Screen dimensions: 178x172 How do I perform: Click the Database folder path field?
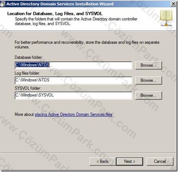[x=73, y=65]
